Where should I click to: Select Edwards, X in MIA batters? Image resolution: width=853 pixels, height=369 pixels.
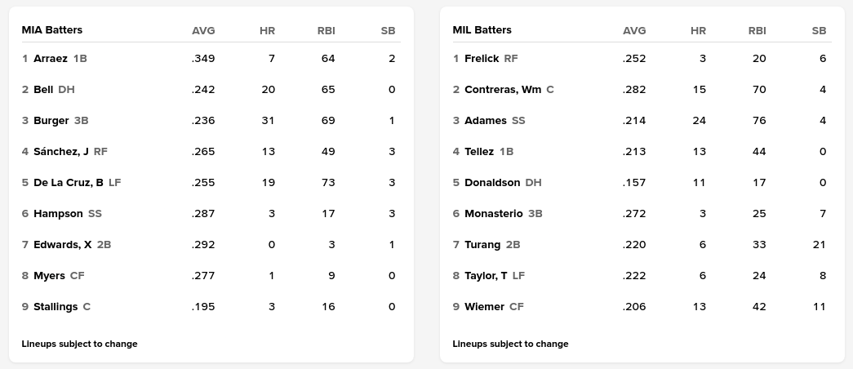(x=63, y=245)
